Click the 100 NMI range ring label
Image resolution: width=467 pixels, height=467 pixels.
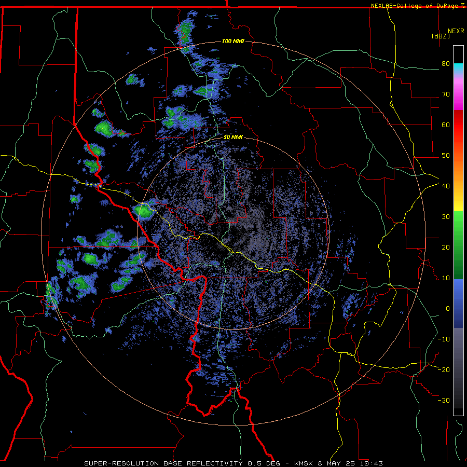tap(233, 41)
